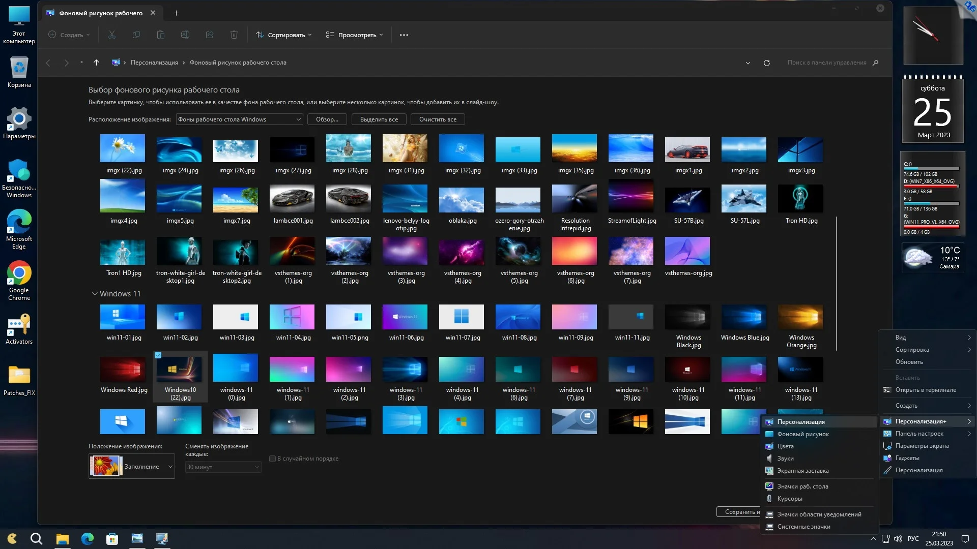Click the Delete trash icon in toolbar
977x549 pixels.
(234, 35)
